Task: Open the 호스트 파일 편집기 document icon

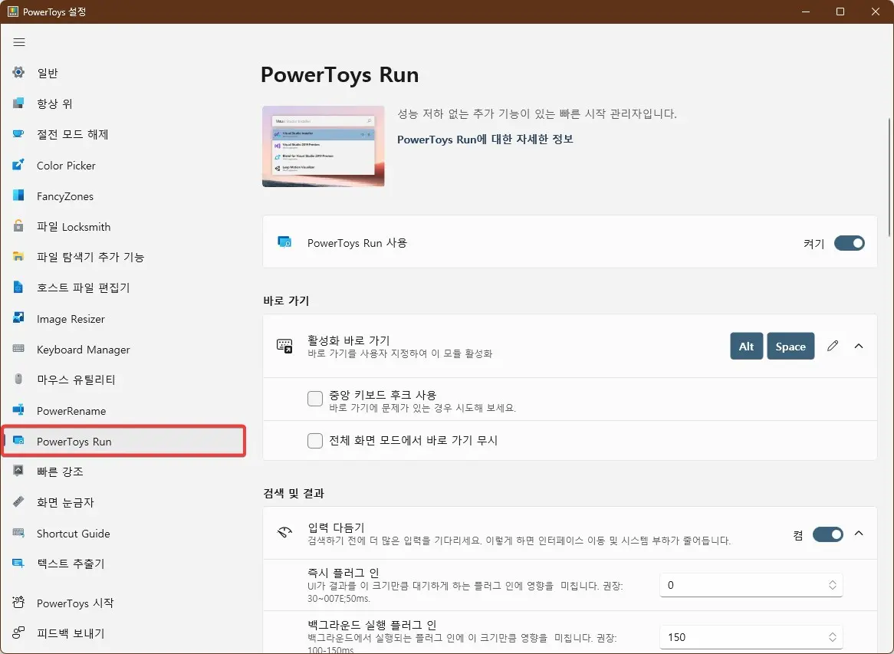Action: [18, 288]
